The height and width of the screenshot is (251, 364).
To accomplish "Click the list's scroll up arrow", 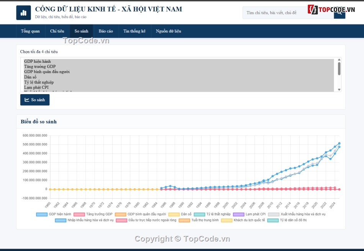I will 339,60.
